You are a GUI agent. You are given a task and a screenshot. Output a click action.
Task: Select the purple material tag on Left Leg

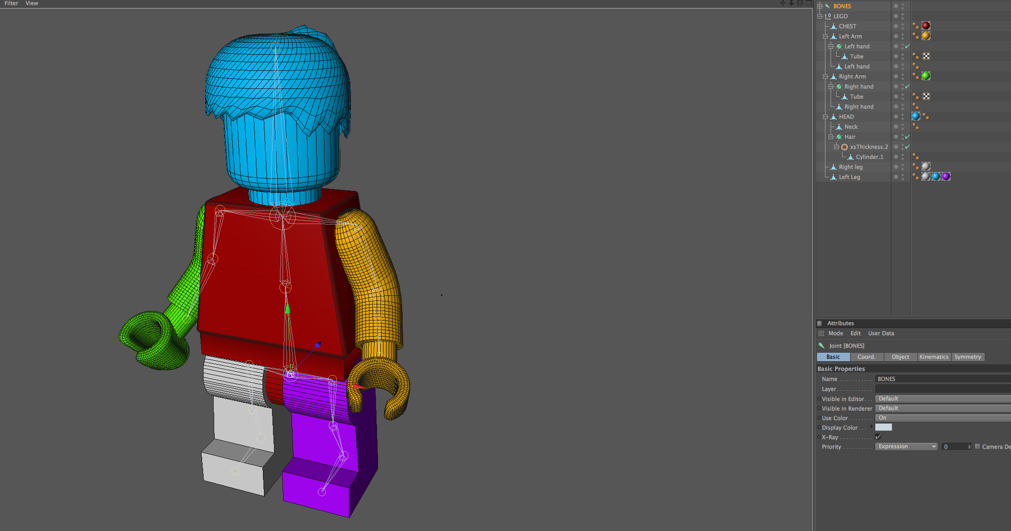[946, 176]
